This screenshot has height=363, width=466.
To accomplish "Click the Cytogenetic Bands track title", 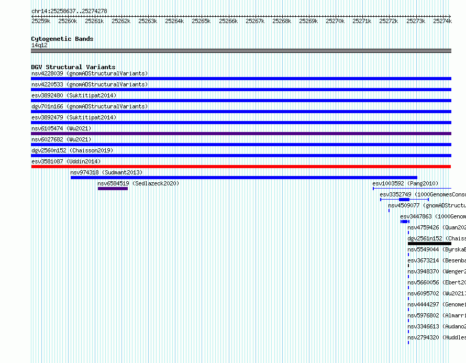I will tap(62, 39).
